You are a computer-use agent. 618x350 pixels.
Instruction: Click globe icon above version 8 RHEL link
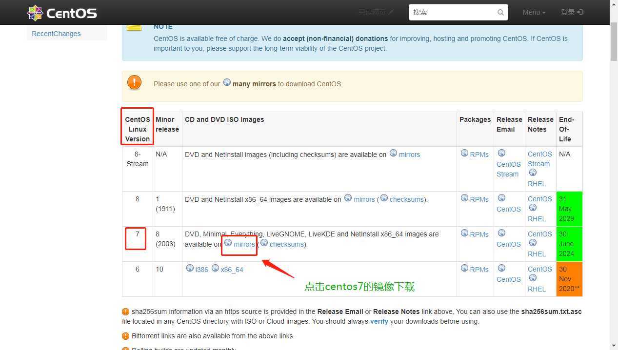coord(533,208)
